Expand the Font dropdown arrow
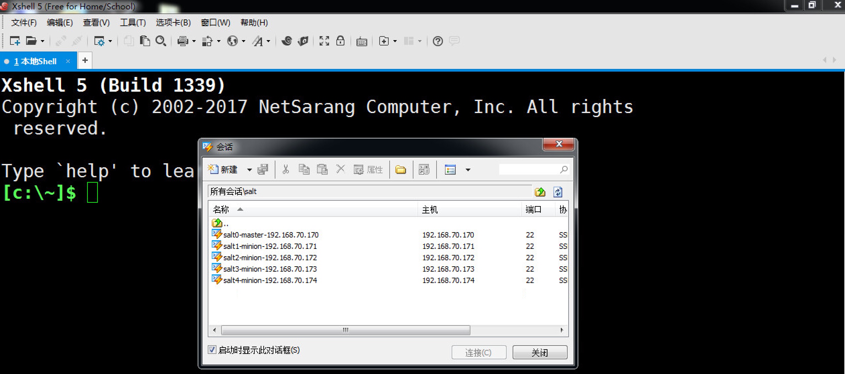 pyautogui.click(x=268, y=41)
